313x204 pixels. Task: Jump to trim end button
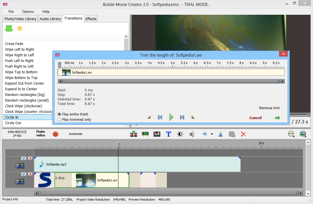coord(182,117)
